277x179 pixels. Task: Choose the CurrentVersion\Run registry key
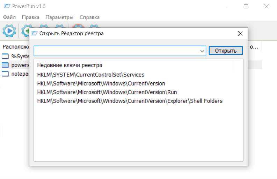click(107, 92)
